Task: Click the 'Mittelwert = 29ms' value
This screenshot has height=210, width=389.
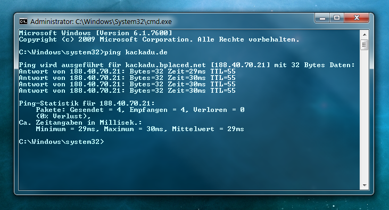Action: (x=208, y=129)
